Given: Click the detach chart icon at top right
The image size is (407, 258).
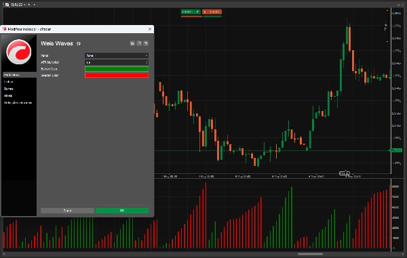Looking at the screenshot, I should (x=399, y=5).
